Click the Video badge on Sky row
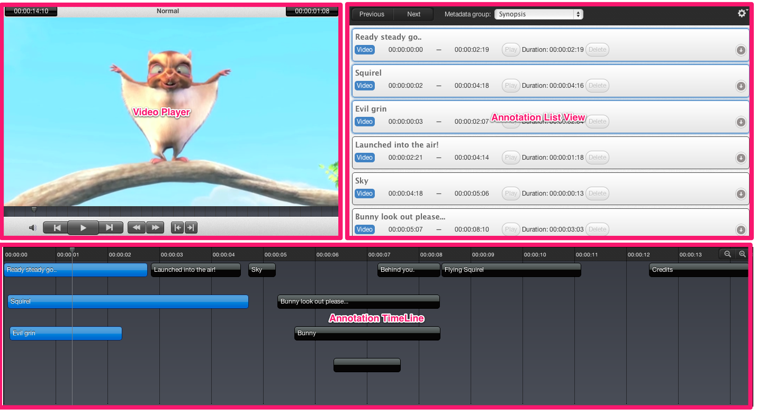The width and height of the screenshot is (757, 414). 365,194
